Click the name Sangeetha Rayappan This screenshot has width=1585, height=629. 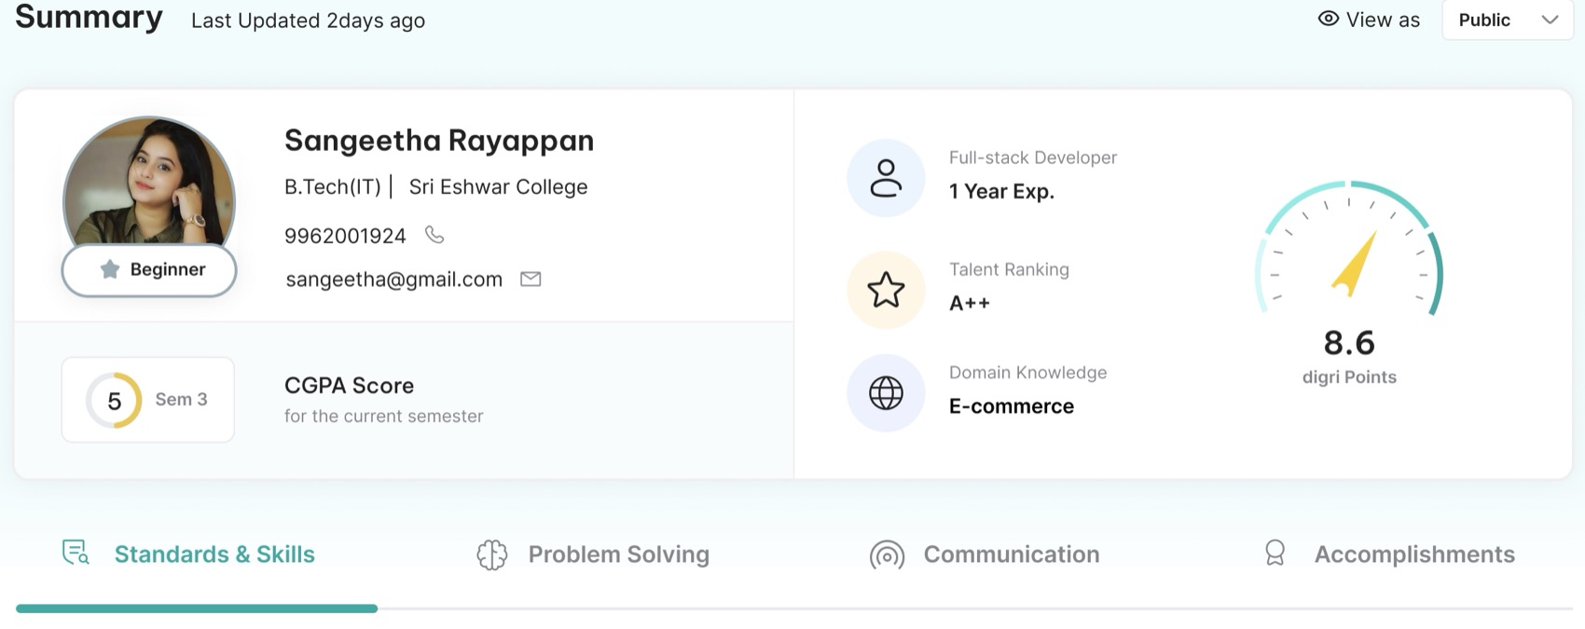pos(439,141)
